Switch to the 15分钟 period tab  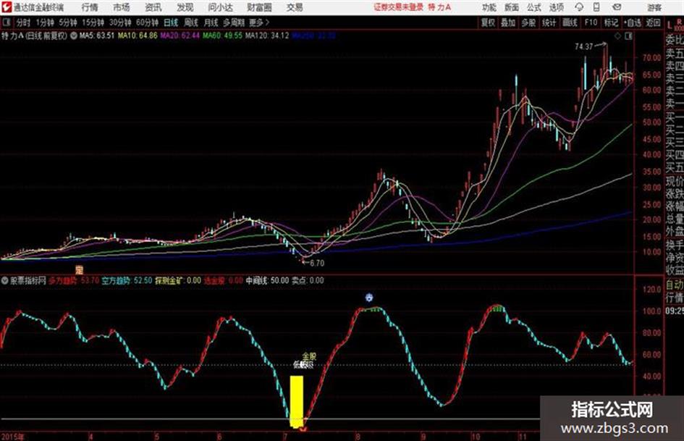(93, 22)
